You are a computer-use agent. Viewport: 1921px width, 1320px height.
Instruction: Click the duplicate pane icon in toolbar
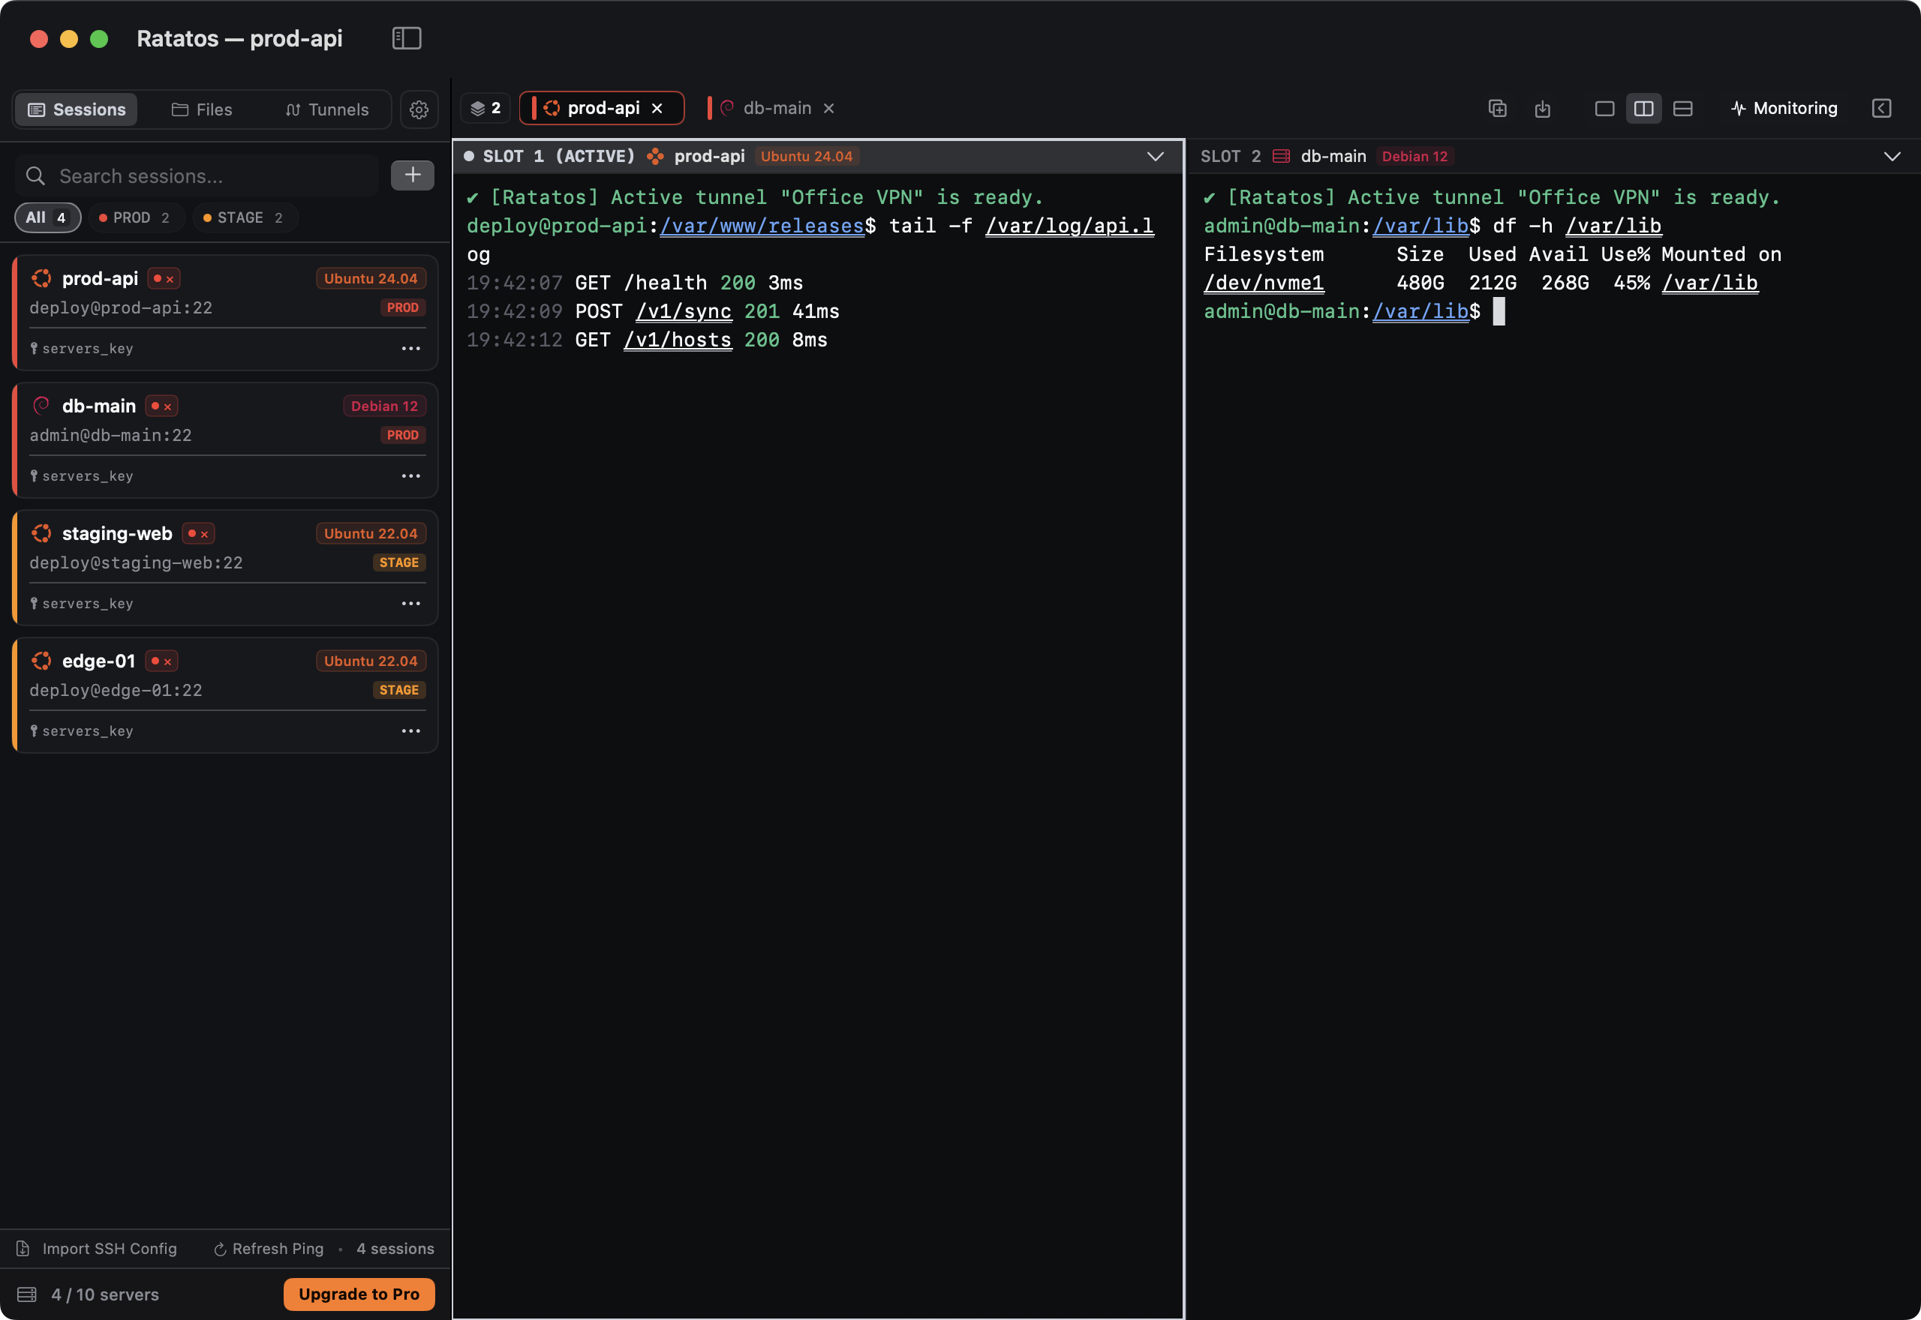pos(1498,108)
